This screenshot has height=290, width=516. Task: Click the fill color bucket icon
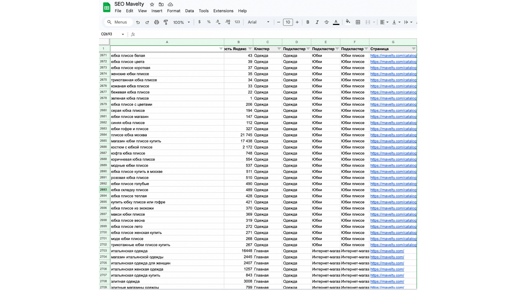pos(348,22)
